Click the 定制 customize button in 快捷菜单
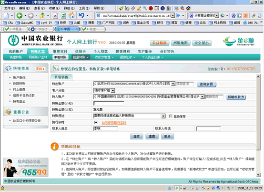The image size is (264, 192). click(x=40, y=69)
